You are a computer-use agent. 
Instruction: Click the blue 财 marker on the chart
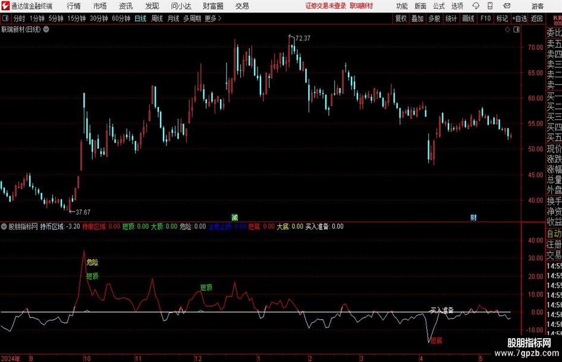tap(473, 217)
